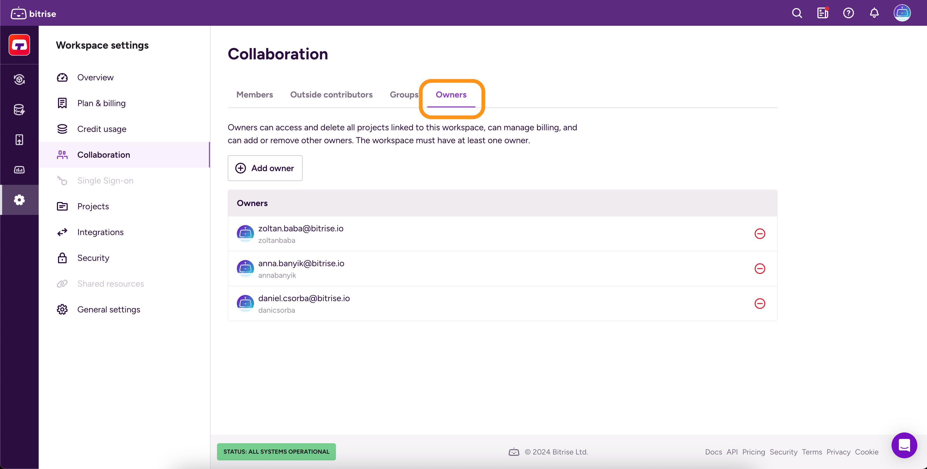The width and height of the screenshot is (927, 469).
Task: Remove owner zoltan.baba@bitrise.io
Action: click(759, 234)
